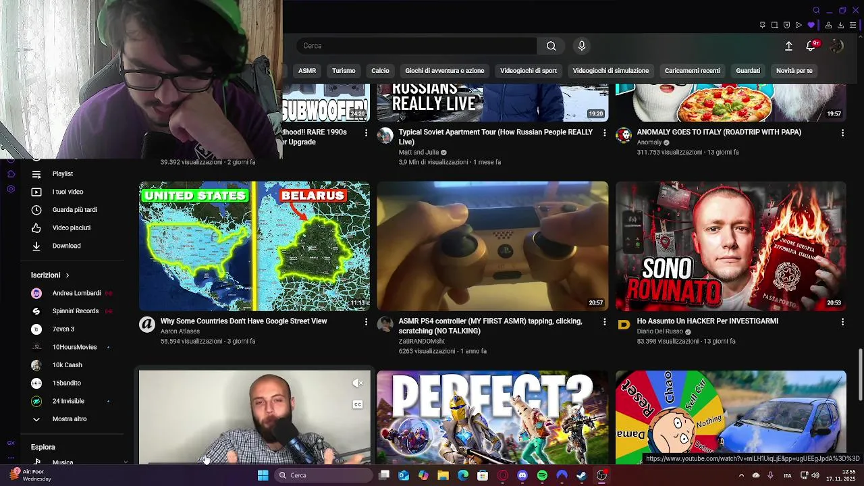Select Videogiochi di sport chip

[x=529, y=70]
